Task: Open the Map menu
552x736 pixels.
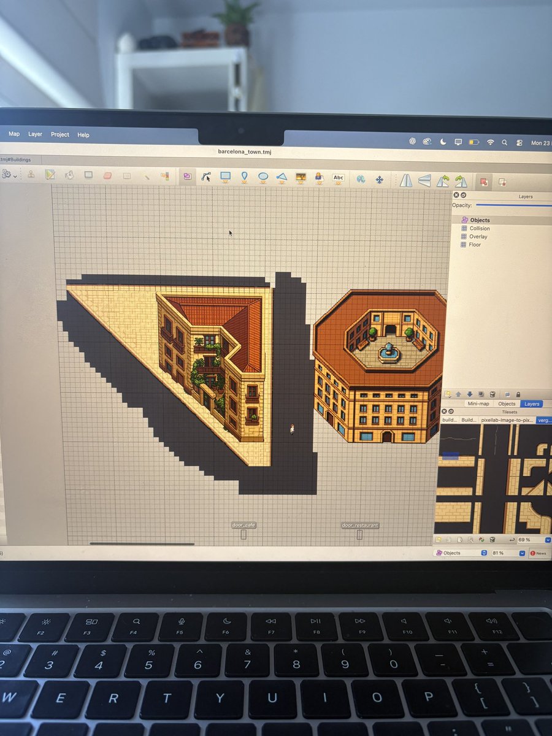Action: point(13,134)
